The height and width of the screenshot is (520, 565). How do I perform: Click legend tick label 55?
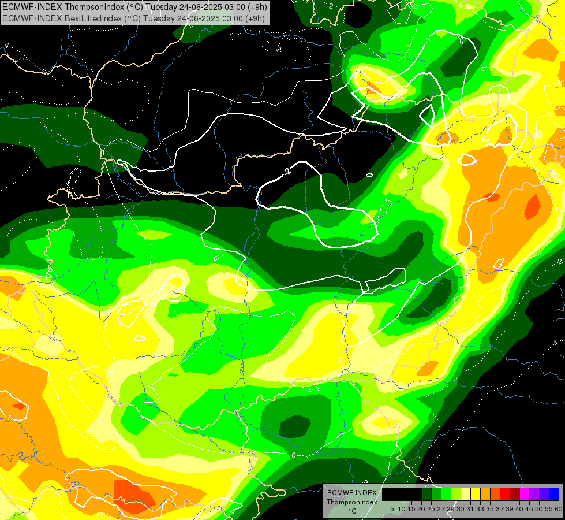pos(549,509)
